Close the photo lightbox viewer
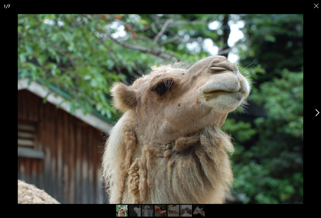Viewport: 321px width, 218px height. pyautogui.click(x=316, y=6)
